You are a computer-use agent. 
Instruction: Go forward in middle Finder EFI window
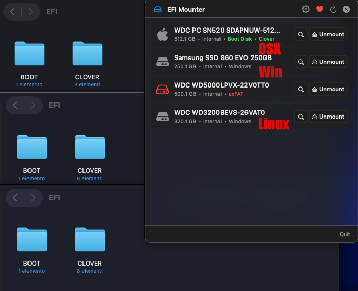33,105
